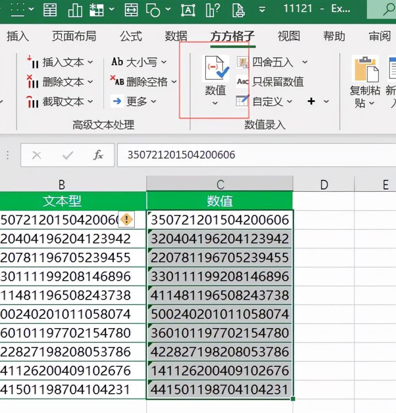Click the recommended charts question-mark icon
Image resolution: width=396 pixels, height=413 pixels.
(212, 10)
